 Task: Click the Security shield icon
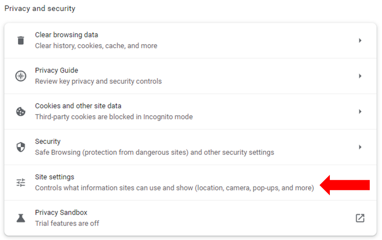click(x=21, y=147)
